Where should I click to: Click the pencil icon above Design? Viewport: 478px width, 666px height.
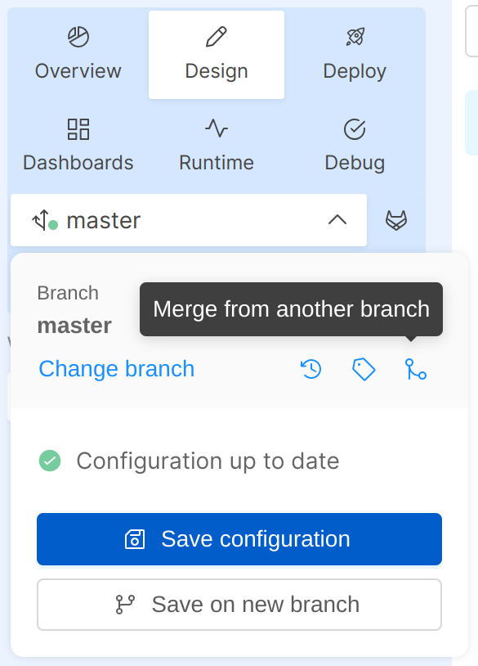tap(216, 37)
